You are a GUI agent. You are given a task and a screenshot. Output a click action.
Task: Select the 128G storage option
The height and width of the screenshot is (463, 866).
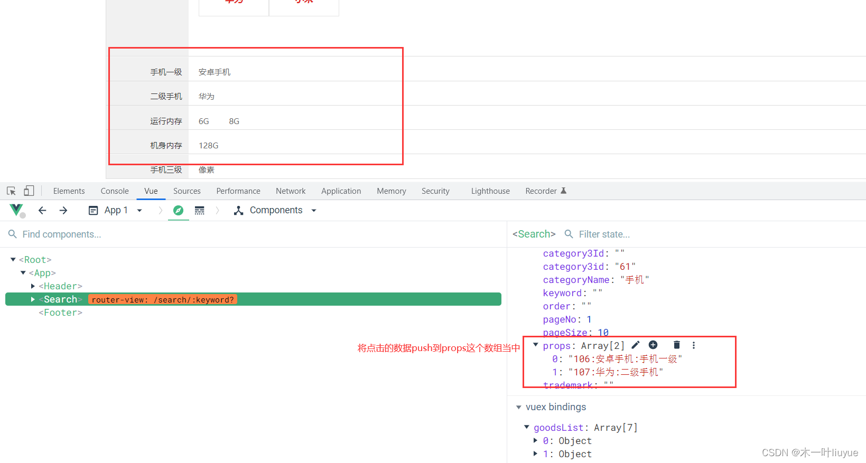[x=209, y=145]
